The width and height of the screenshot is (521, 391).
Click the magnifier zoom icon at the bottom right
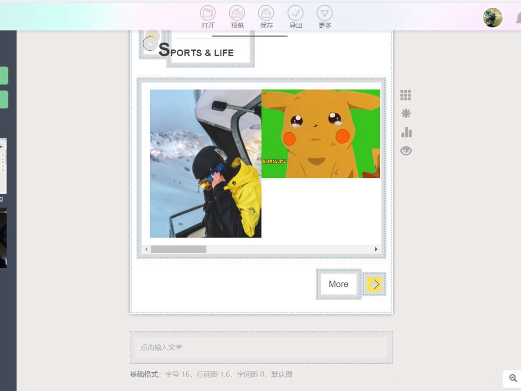click(513, 378)
